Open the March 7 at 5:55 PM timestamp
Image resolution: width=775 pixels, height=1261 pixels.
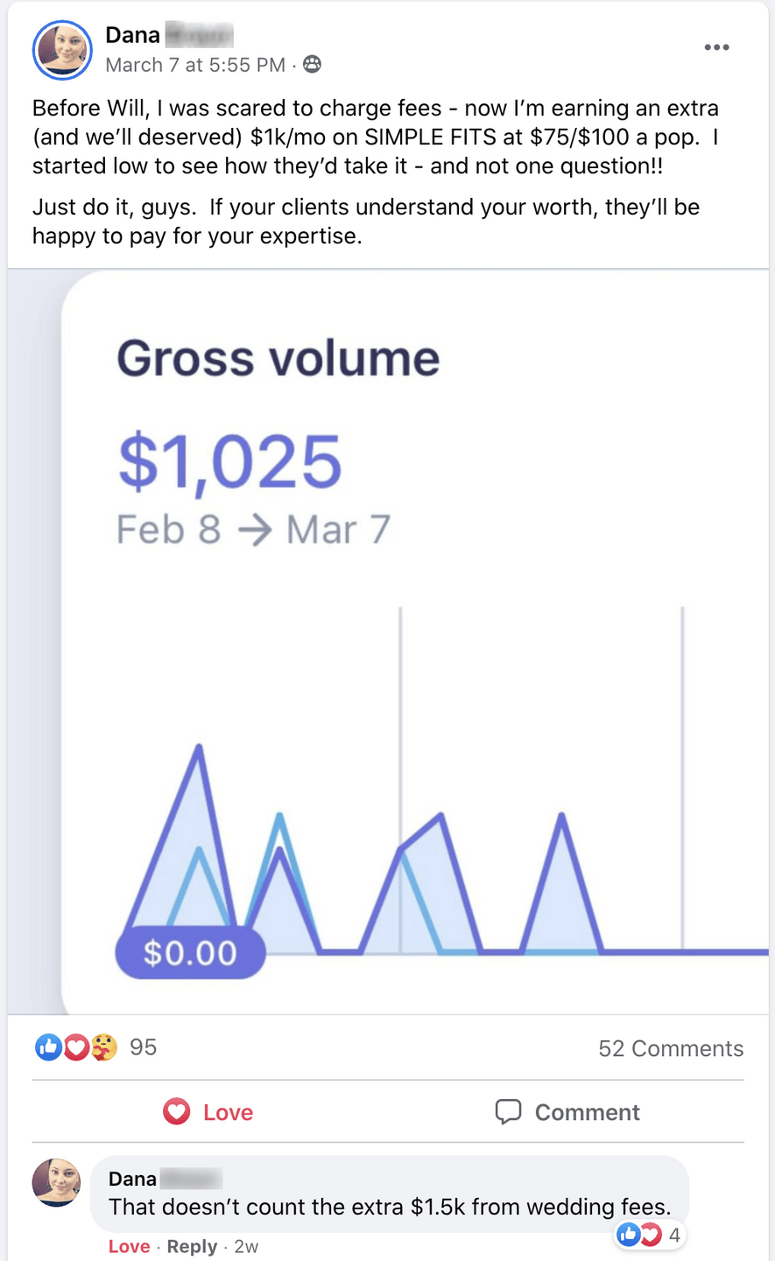195,65
